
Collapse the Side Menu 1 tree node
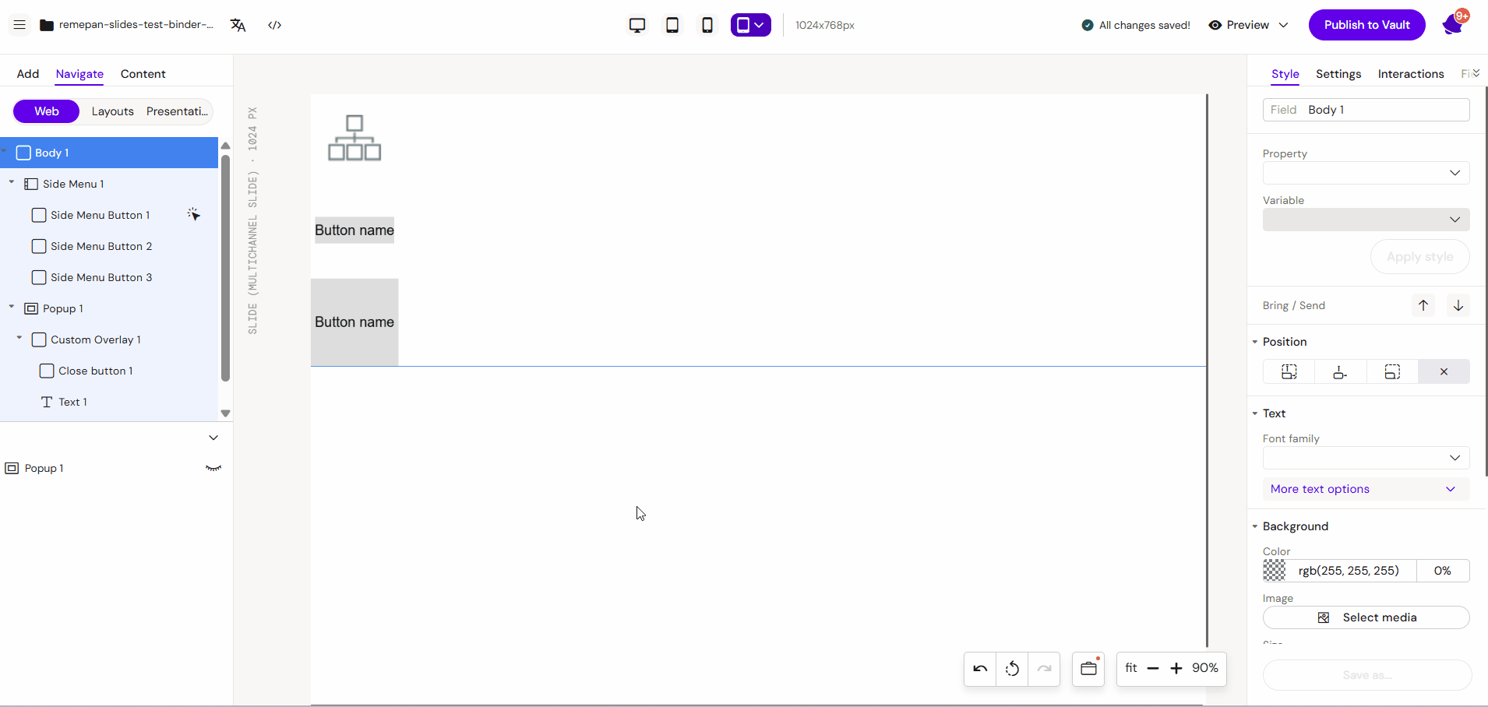pyautogui.click(x=12, y=182)
